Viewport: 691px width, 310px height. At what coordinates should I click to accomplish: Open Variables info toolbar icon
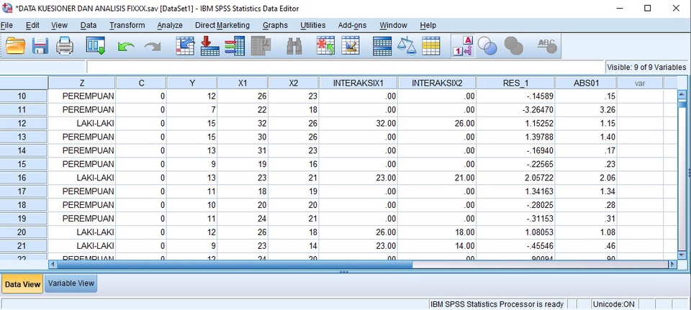(x=235, y=46)
